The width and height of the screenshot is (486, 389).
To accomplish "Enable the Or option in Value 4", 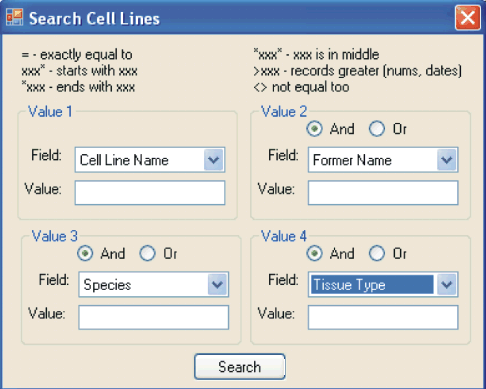I will point(377,253).
